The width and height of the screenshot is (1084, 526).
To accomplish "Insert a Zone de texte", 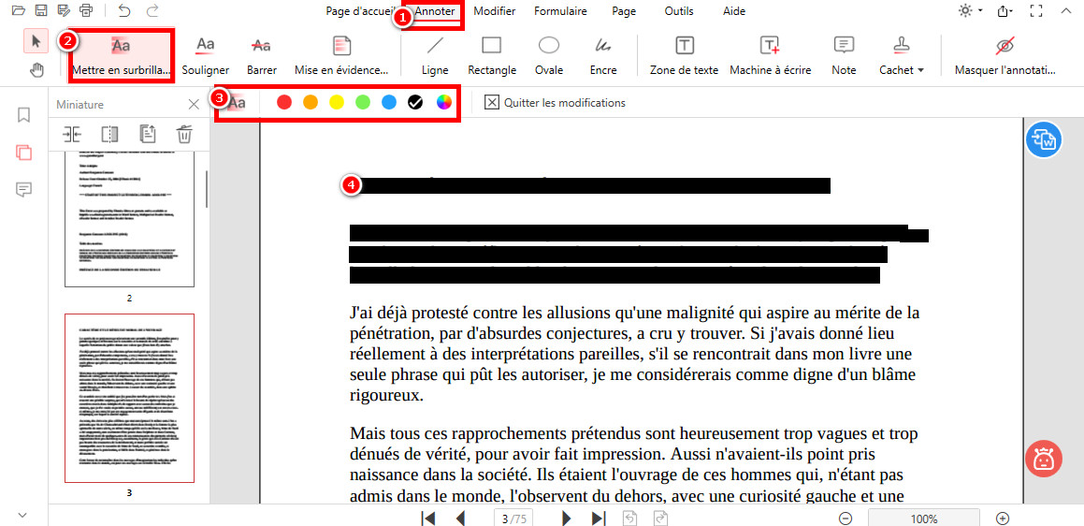I will [x=685, y=57].
